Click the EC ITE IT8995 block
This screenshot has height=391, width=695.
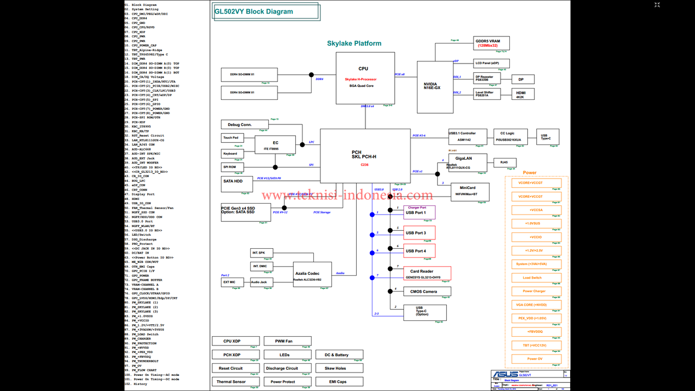[x=276, y=144]
